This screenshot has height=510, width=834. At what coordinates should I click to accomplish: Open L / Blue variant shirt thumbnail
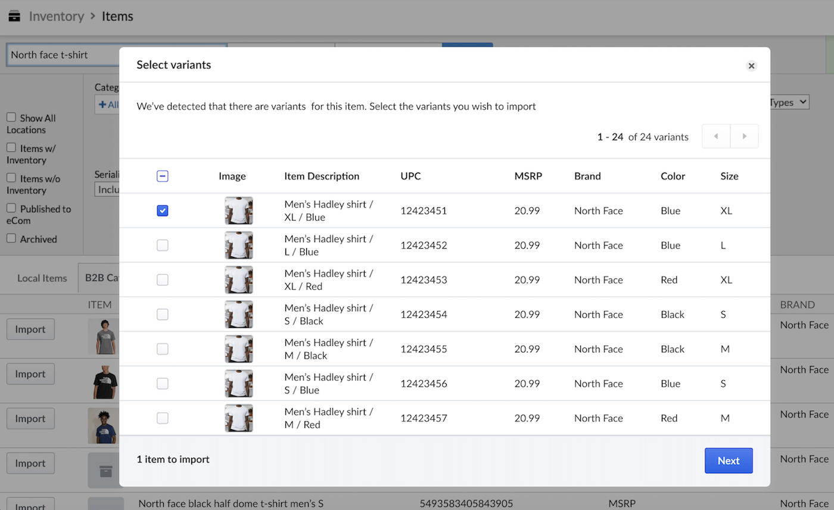239,245
